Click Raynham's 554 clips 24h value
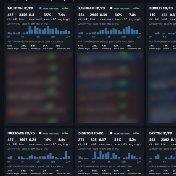Viewport: 176px width, 176px height. [x=81, y=15]
